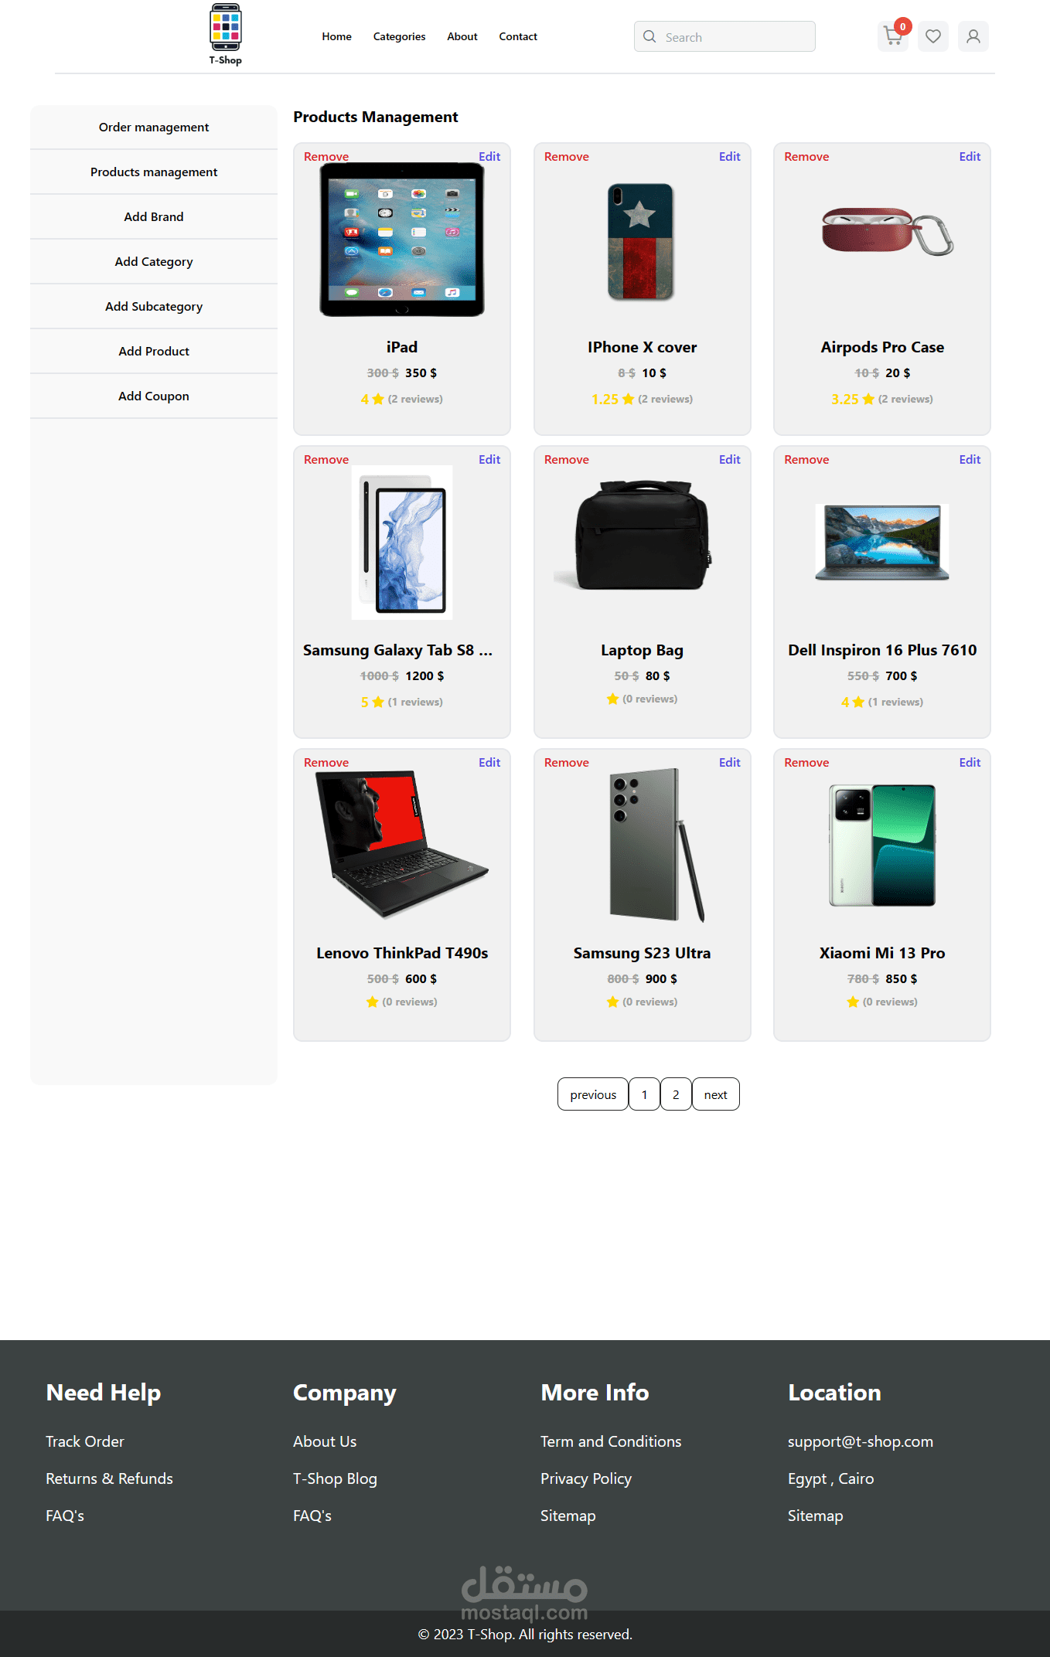Go to page 2 of products
The height and width of the screenshot is (1657, 1050).
tap(676, 1094)
